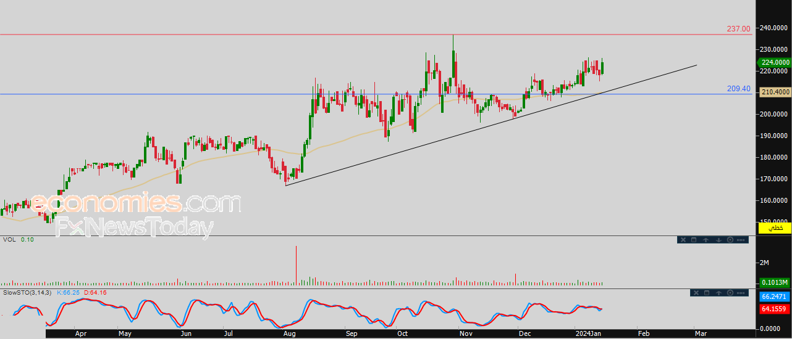
Task: Open more options for SlowSTO panel
Action: click(741, 293)
